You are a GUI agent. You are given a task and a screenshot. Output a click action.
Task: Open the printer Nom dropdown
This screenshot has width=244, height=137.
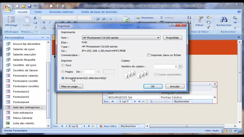pos(158,38)
